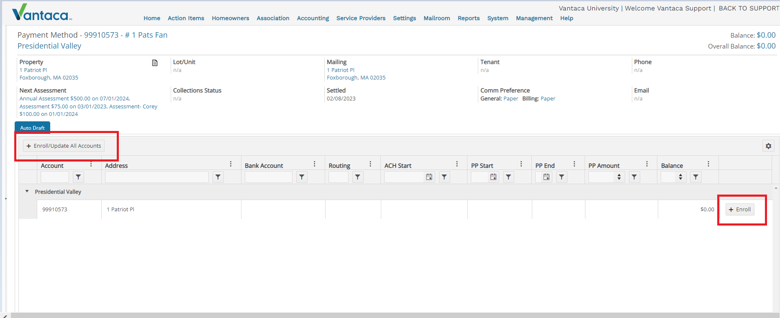The width and height of the screenshot is (780, 318).
Task: Open PP Start column filter icon
Action: pyautogui.click(x=508, y=177)
